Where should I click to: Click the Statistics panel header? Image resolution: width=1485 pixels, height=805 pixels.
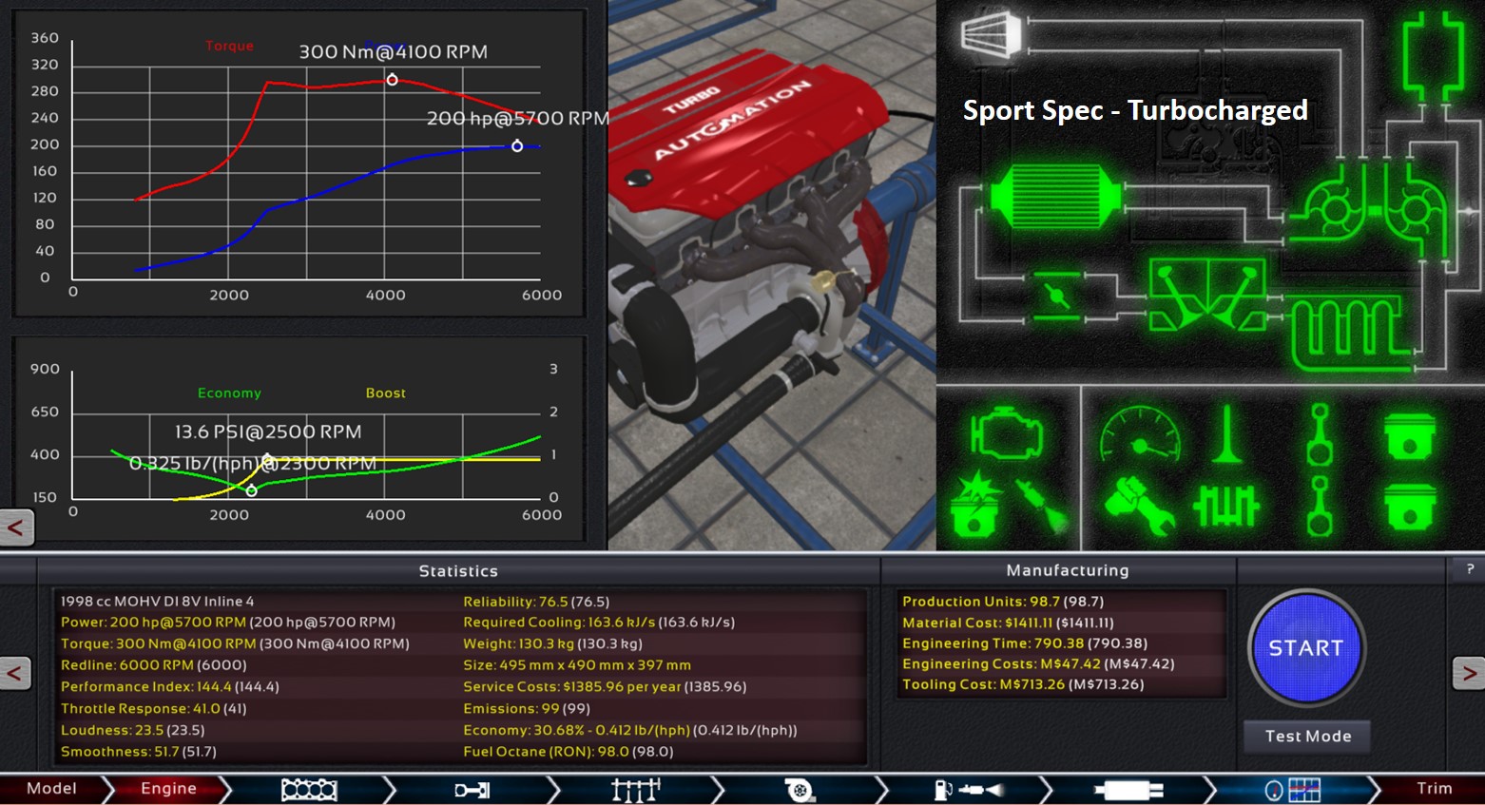point(458,571)
